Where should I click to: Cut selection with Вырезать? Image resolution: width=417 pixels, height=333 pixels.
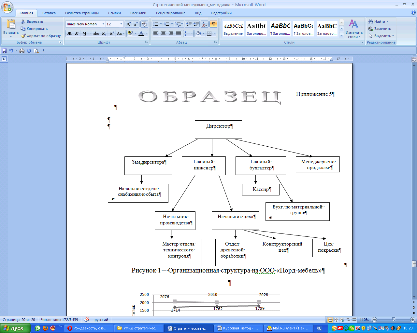[x=32, y=21]
